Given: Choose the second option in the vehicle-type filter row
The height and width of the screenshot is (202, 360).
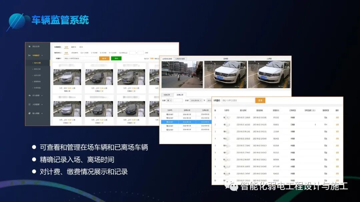Looking at the screenshot, I should tap(73, 47).
